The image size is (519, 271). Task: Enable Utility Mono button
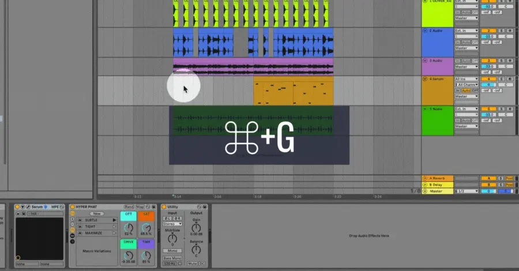(x=172, y=250)
